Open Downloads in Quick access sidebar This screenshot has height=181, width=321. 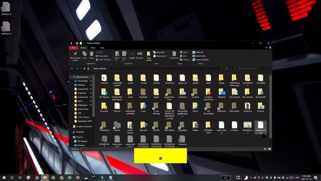(x=83, y=81)
